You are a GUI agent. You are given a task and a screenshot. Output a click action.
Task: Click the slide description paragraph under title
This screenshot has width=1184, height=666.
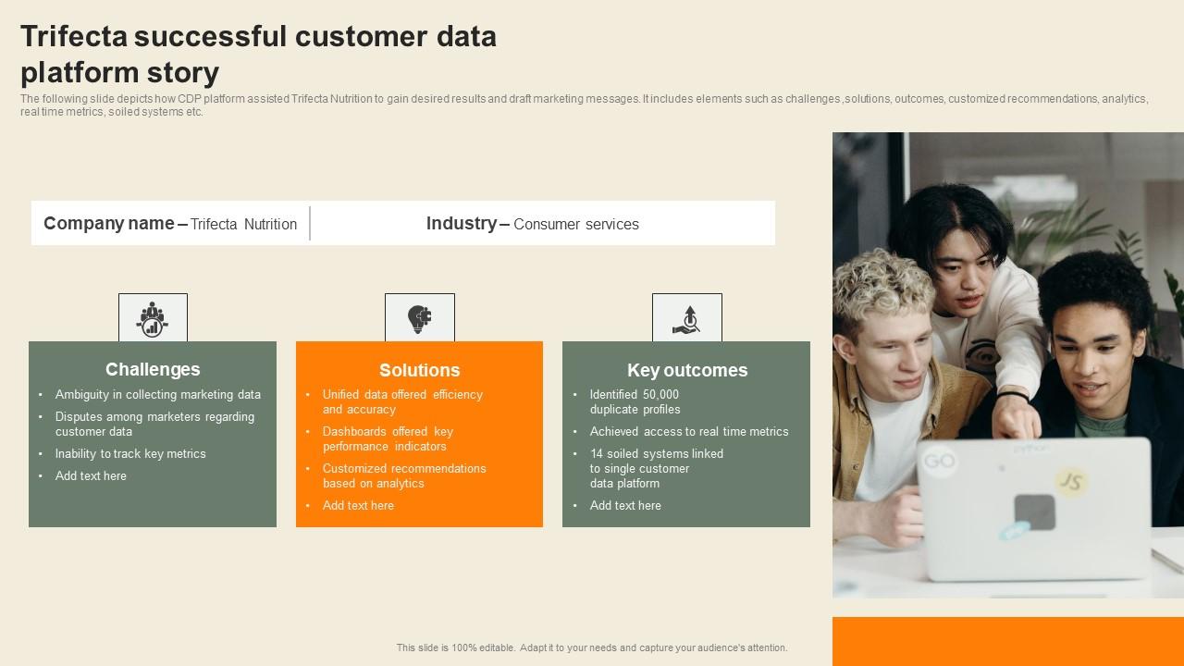tap(583, 105)
